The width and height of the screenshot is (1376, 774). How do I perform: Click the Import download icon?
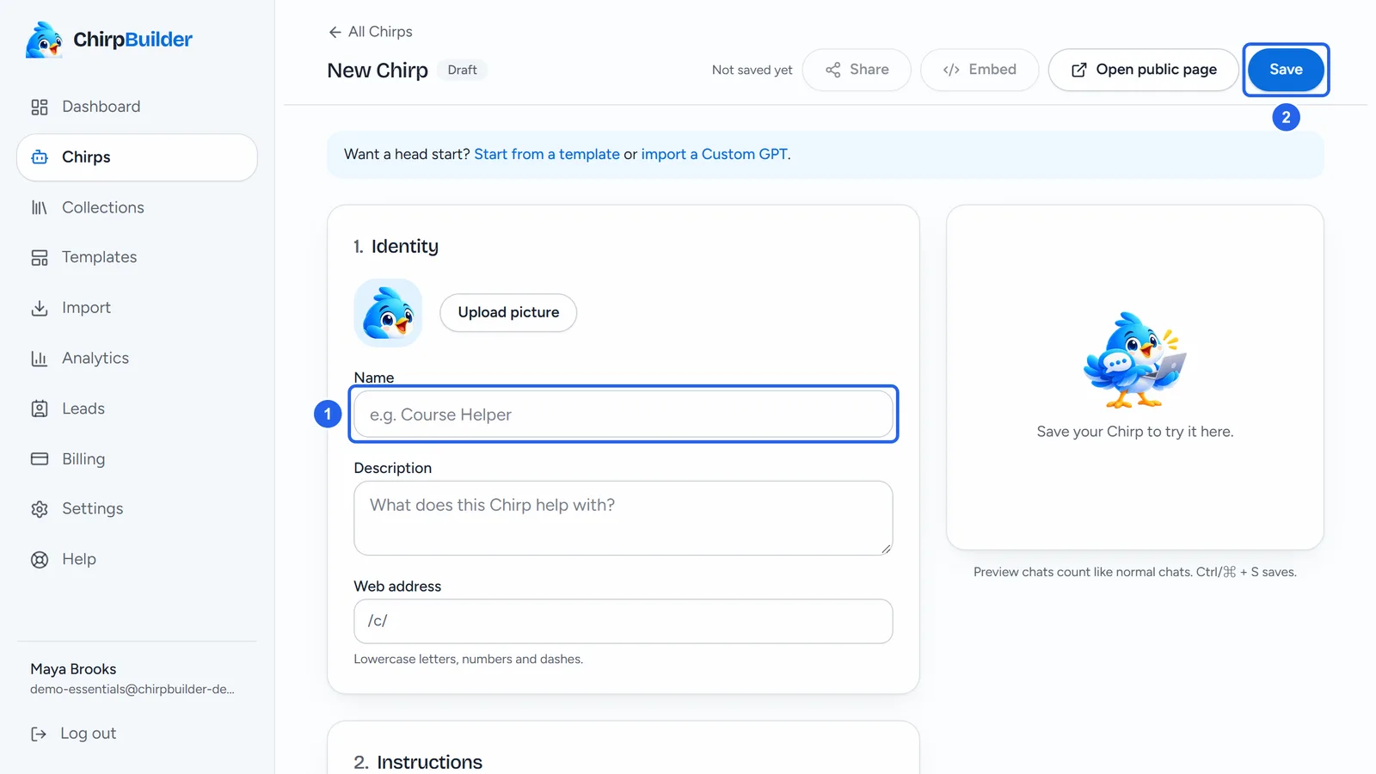coord(40,308)
